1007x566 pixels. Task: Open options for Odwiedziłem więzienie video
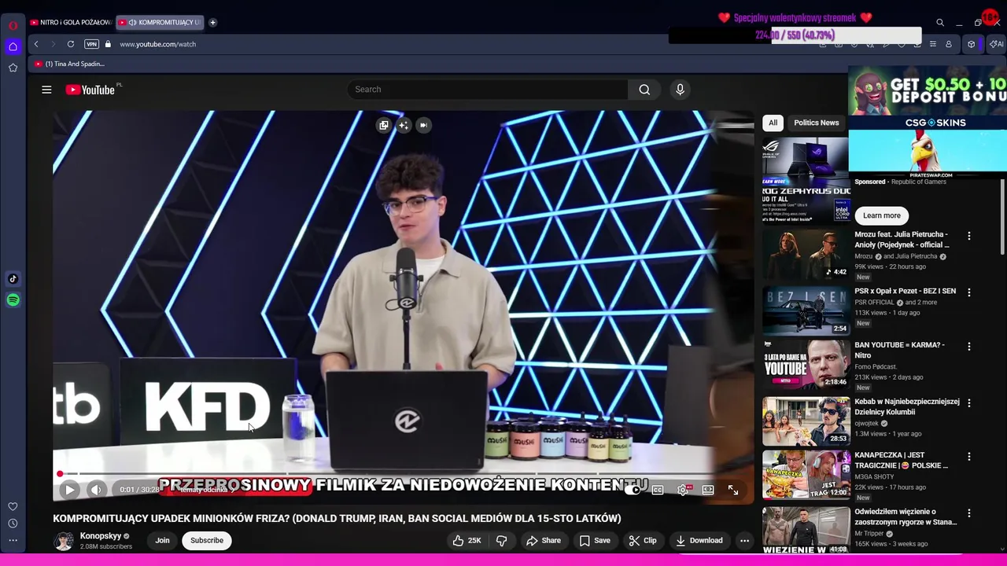(x=969, y=513)
